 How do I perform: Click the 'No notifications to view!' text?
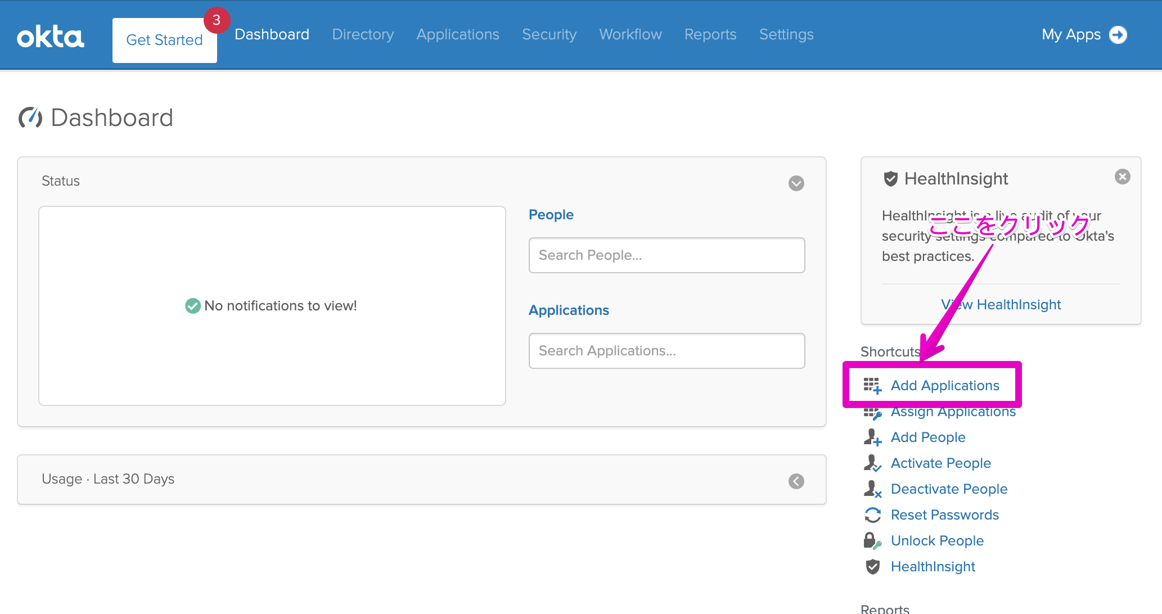281,306
